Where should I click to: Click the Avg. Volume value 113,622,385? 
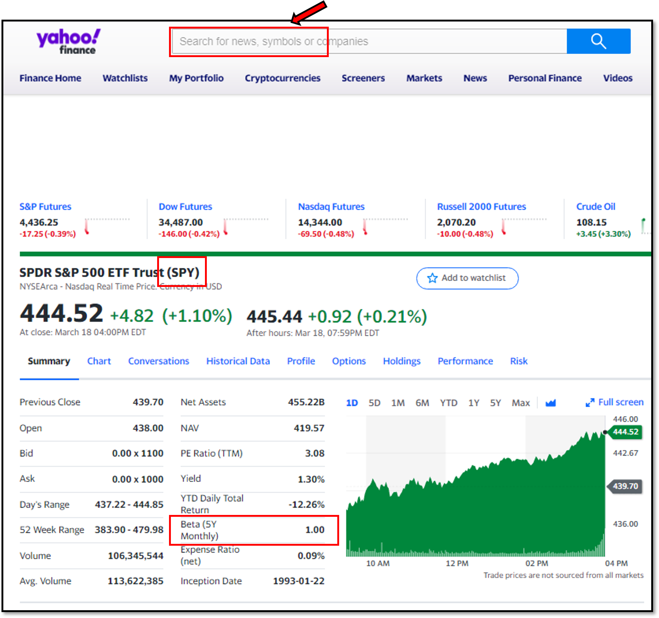pos(136,581)
